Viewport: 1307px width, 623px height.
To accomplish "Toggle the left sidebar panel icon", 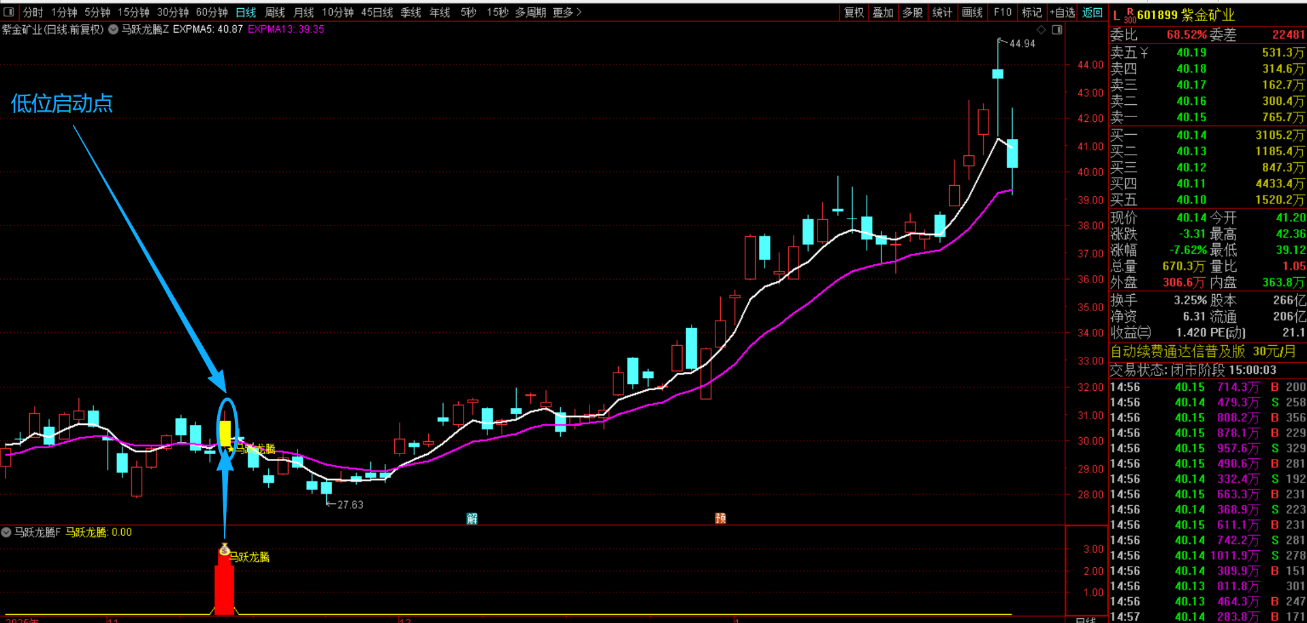I will (9, 12).
